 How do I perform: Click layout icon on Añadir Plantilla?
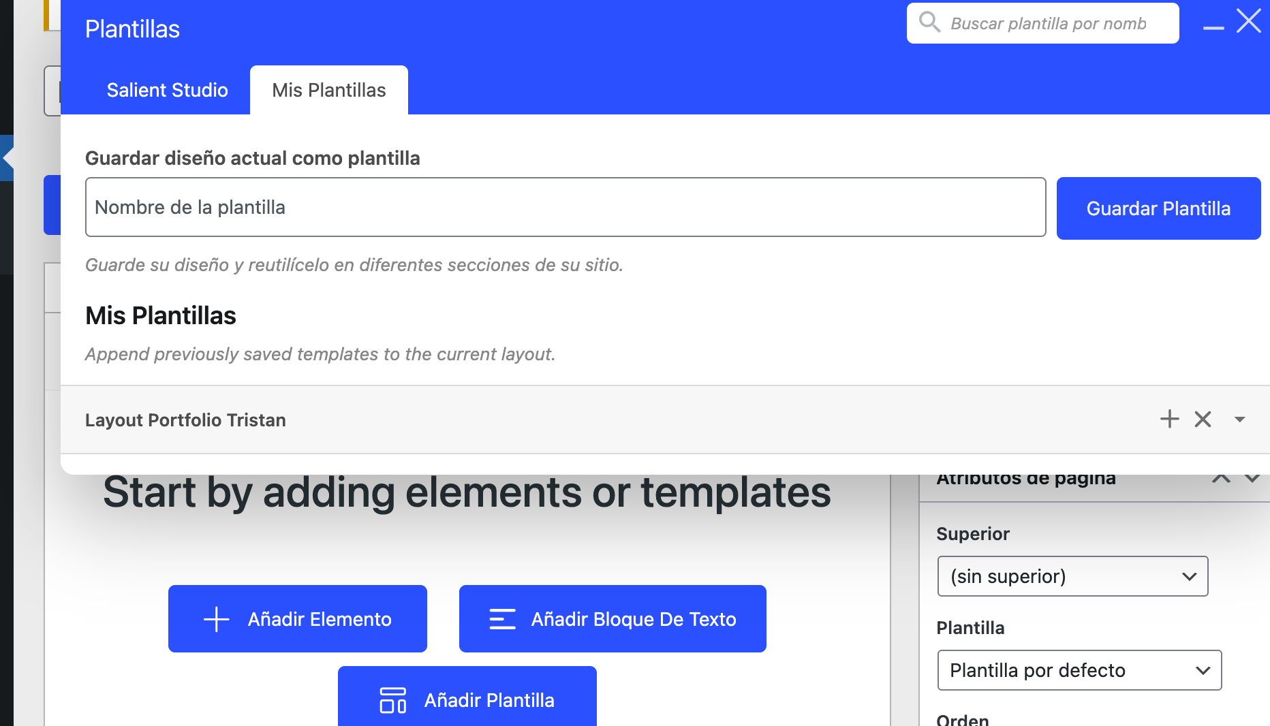click(392, 700)
